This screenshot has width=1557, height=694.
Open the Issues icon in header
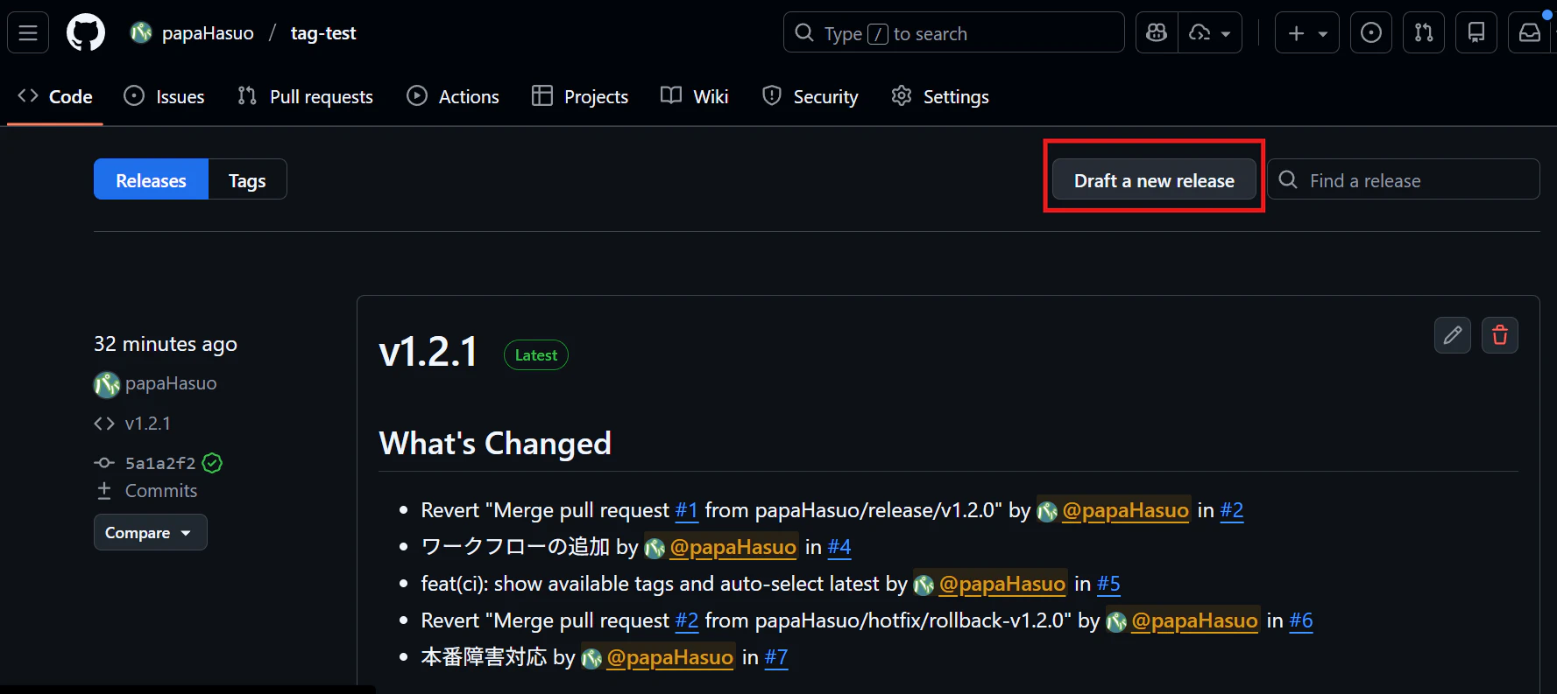(x=1371, y=33)
